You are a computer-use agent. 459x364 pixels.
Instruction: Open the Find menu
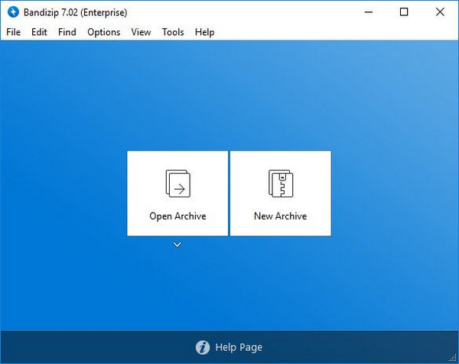click(67, 32)
